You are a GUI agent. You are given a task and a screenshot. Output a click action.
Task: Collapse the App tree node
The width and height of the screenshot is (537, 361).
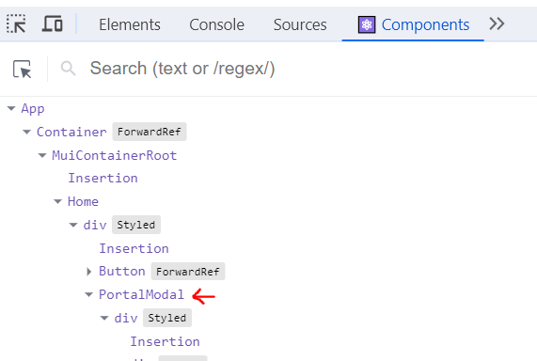point(11,108)
